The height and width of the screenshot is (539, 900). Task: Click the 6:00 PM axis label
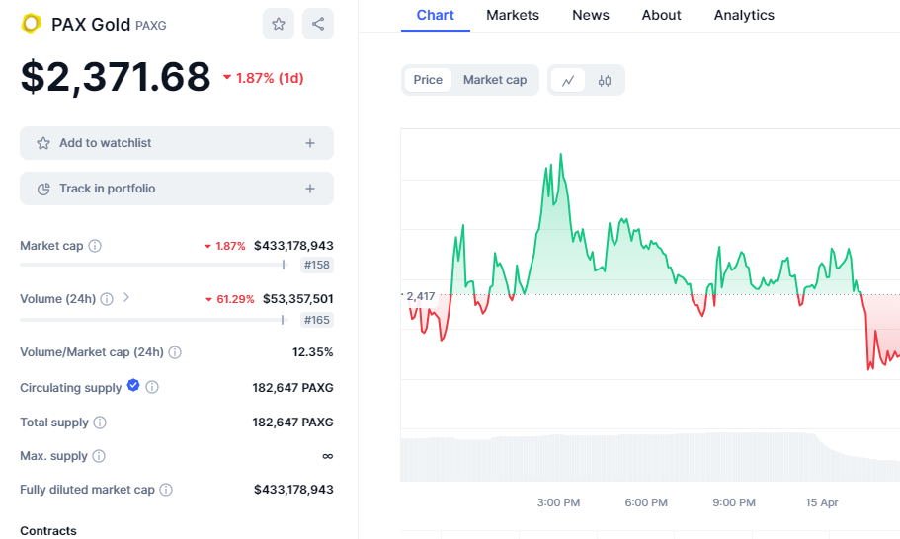click(x=646, y=502)
